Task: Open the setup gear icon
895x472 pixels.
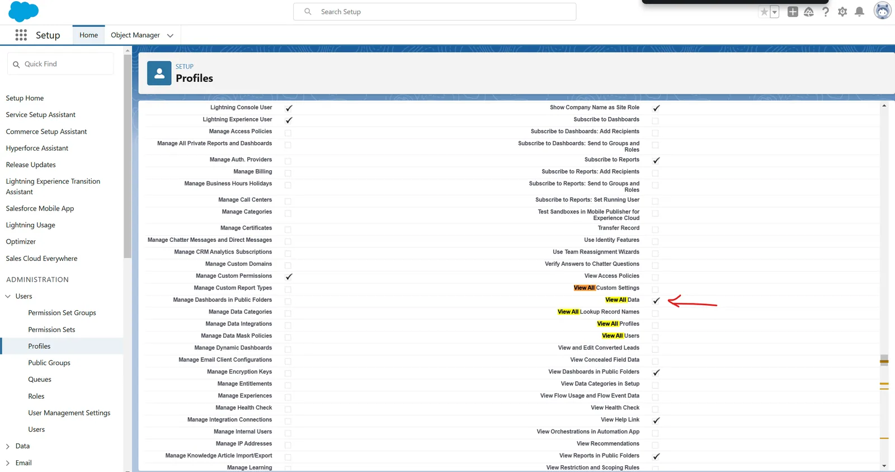Action: [842, 12]
